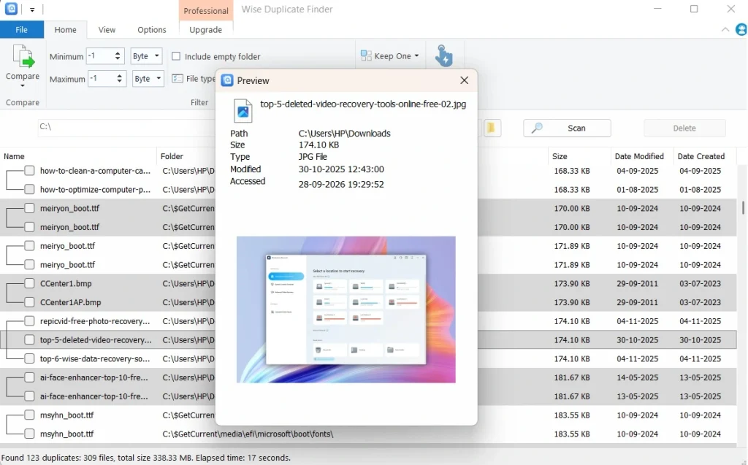The width and height of the screenshot is (748, 465).
Task: Click the 183.55 KB size of the last row
Action: click(571, 434)
